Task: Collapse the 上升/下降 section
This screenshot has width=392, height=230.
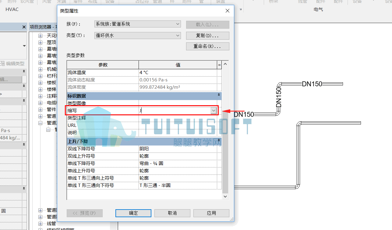Action: (x=219, y=141)
